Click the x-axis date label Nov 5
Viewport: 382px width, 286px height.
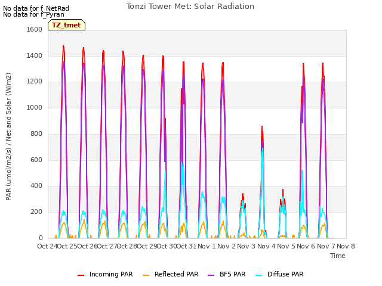286,246
